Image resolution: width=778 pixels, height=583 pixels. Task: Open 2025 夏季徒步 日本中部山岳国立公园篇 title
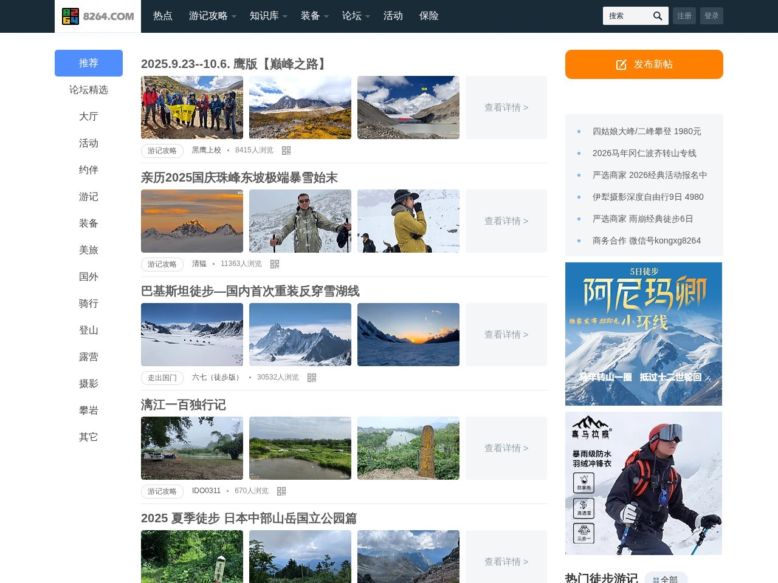(249, 518)
